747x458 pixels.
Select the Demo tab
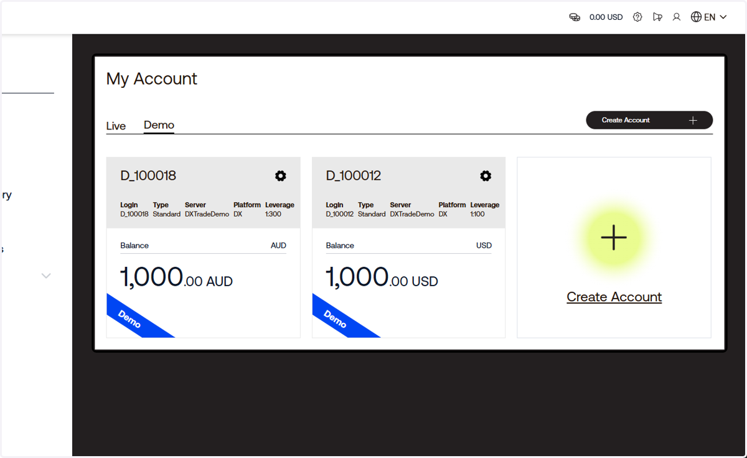(x=159, y=125)
